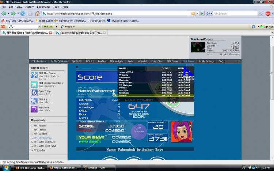Image resolution: width=274 pixels, height=171 pixels.
Task: Click the Spin It Up sidebar icon
Action: coord(34,93)
